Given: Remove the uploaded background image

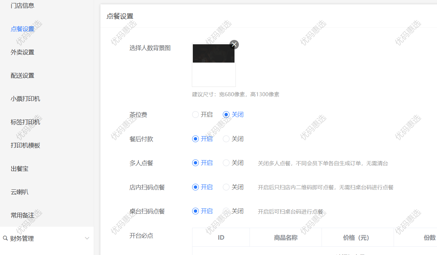Looking at the screenshot, I should pos(234,45).
